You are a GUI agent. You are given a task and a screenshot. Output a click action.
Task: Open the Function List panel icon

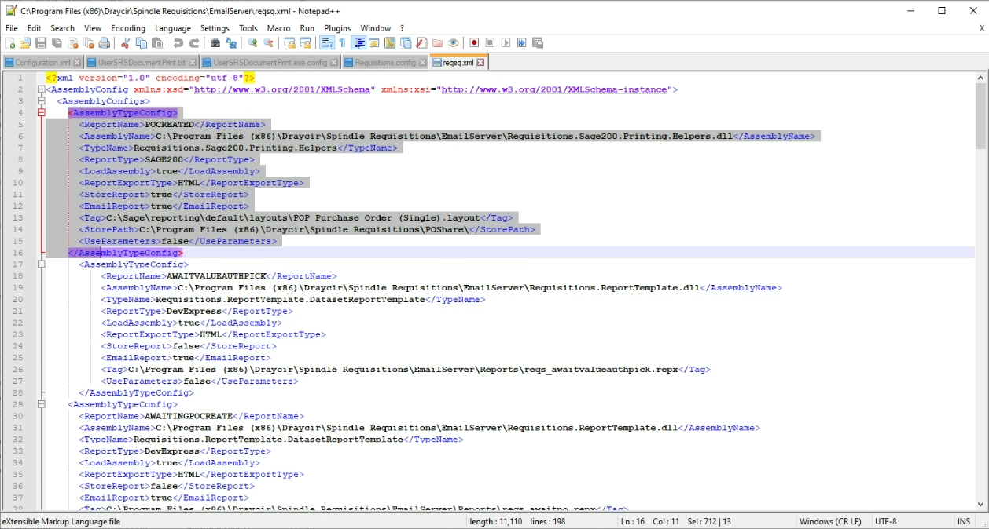[421, 42]
